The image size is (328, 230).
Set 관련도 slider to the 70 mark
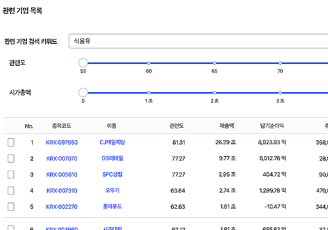(280, 63)
